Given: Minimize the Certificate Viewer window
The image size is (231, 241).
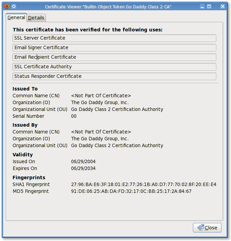Looking at the screenshot, I should point(202,6).
